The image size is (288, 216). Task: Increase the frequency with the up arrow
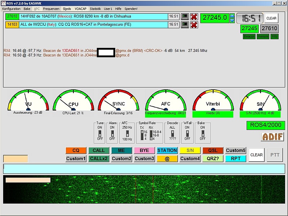(x=232, y=15)
